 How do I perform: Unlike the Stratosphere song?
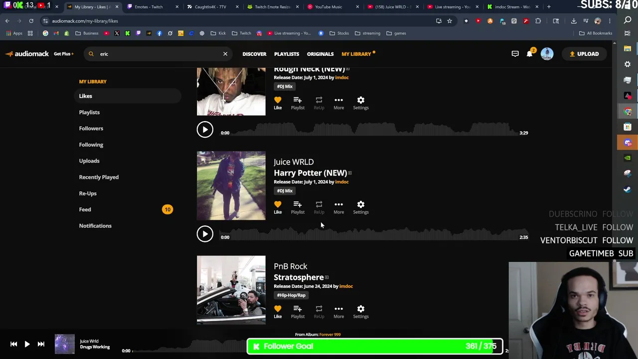[x=278, y=312]
